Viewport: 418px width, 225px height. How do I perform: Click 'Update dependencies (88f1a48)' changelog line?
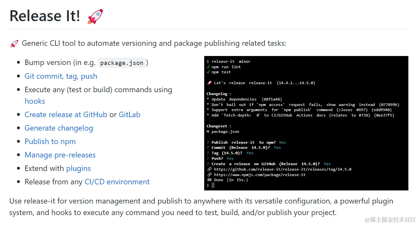click(244, 99)
